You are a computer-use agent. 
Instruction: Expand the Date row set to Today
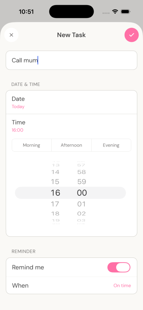coord(71,102)
